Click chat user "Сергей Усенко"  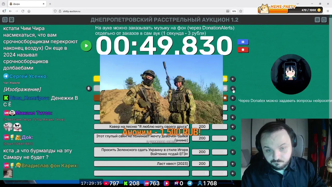(x=29, y=76)
